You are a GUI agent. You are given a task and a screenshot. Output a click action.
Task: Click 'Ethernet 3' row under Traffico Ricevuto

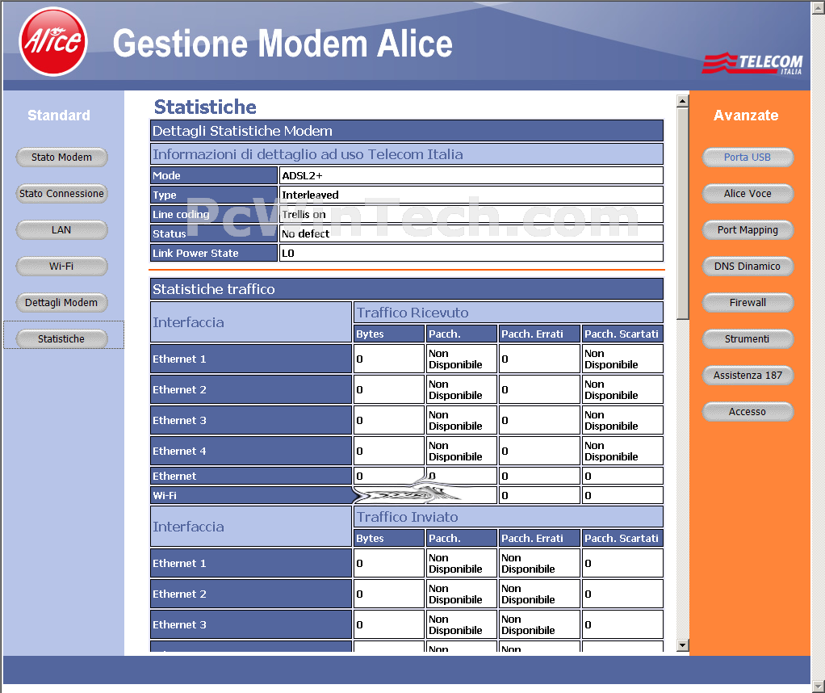click(x=251, y=420)
